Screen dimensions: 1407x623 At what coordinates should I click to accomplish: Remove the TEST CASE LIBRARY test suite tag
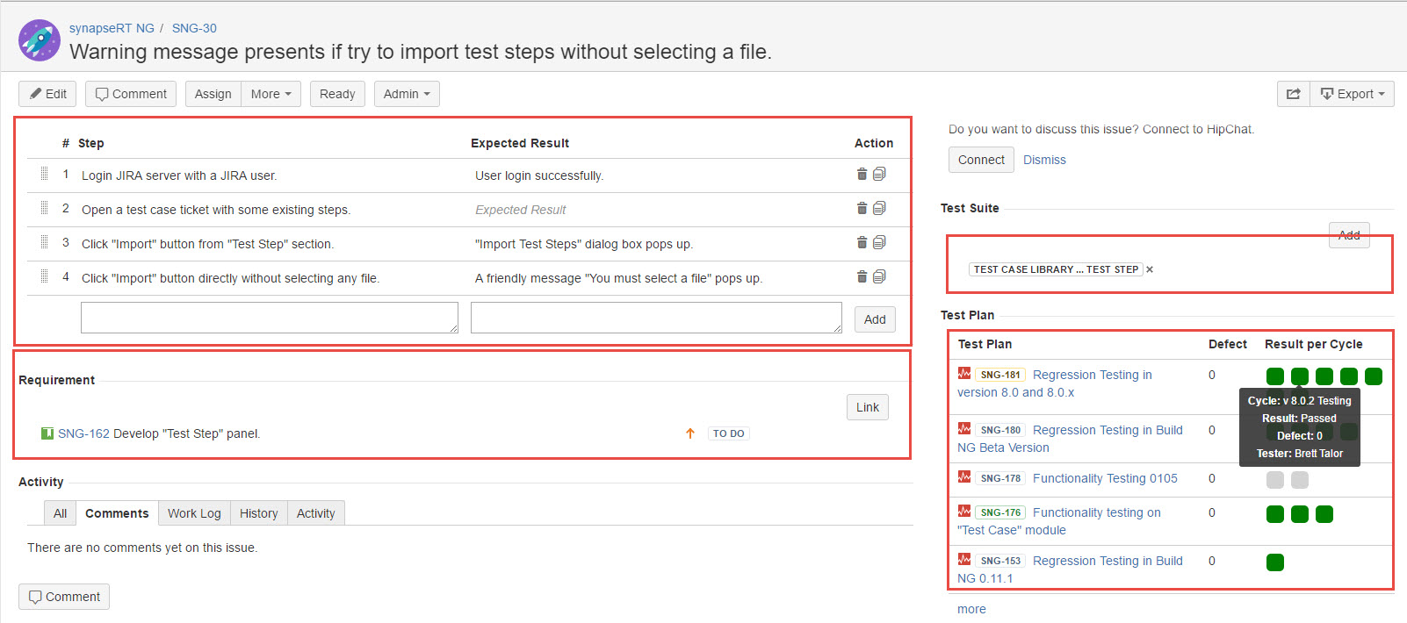point(1150,270)
